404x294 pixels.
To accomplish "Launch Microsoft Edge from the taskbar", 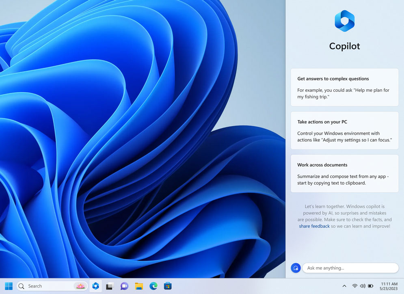I will pyautogui.click(x=153, y=286).
